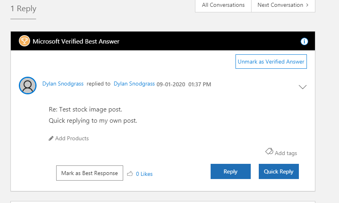Click the tag icon next to Add tags

[269, 151]
